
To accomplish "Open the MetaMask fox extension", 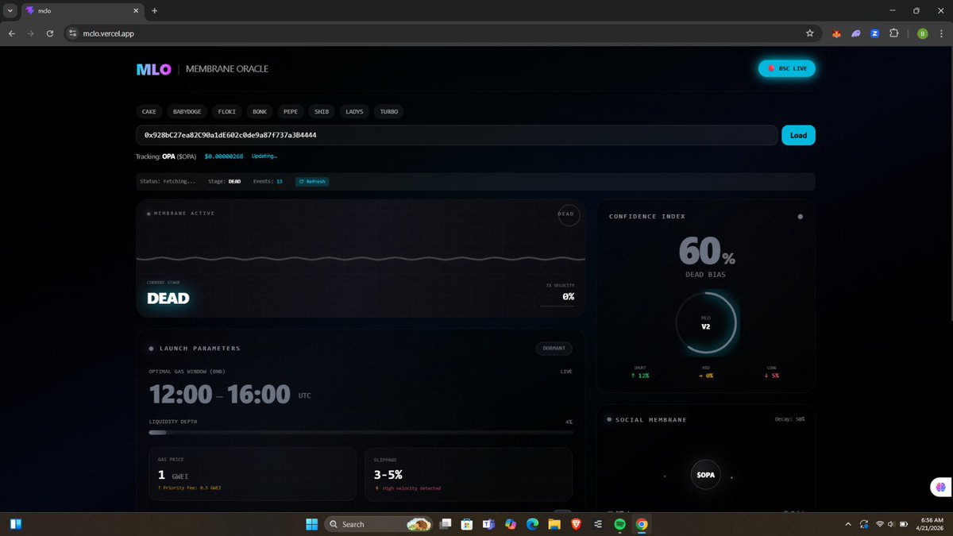I will [x=836, y=33].
